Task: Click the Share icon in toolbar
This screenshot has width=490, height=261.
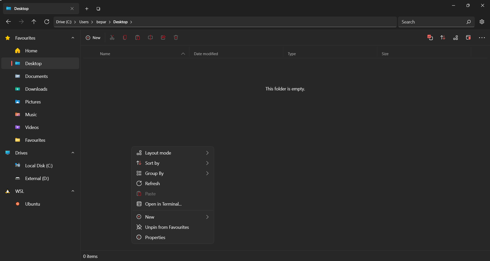Action: coord(163,38)
